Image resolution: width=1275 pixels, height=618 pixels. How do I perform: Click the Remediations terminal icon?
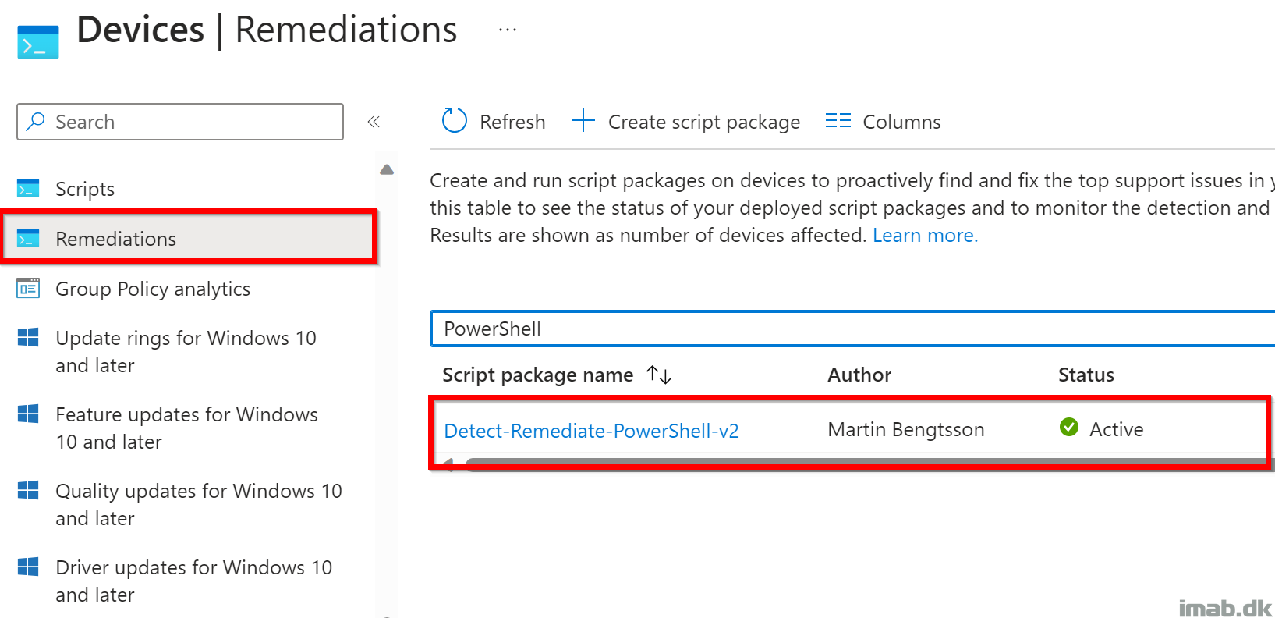click(28, 239)
